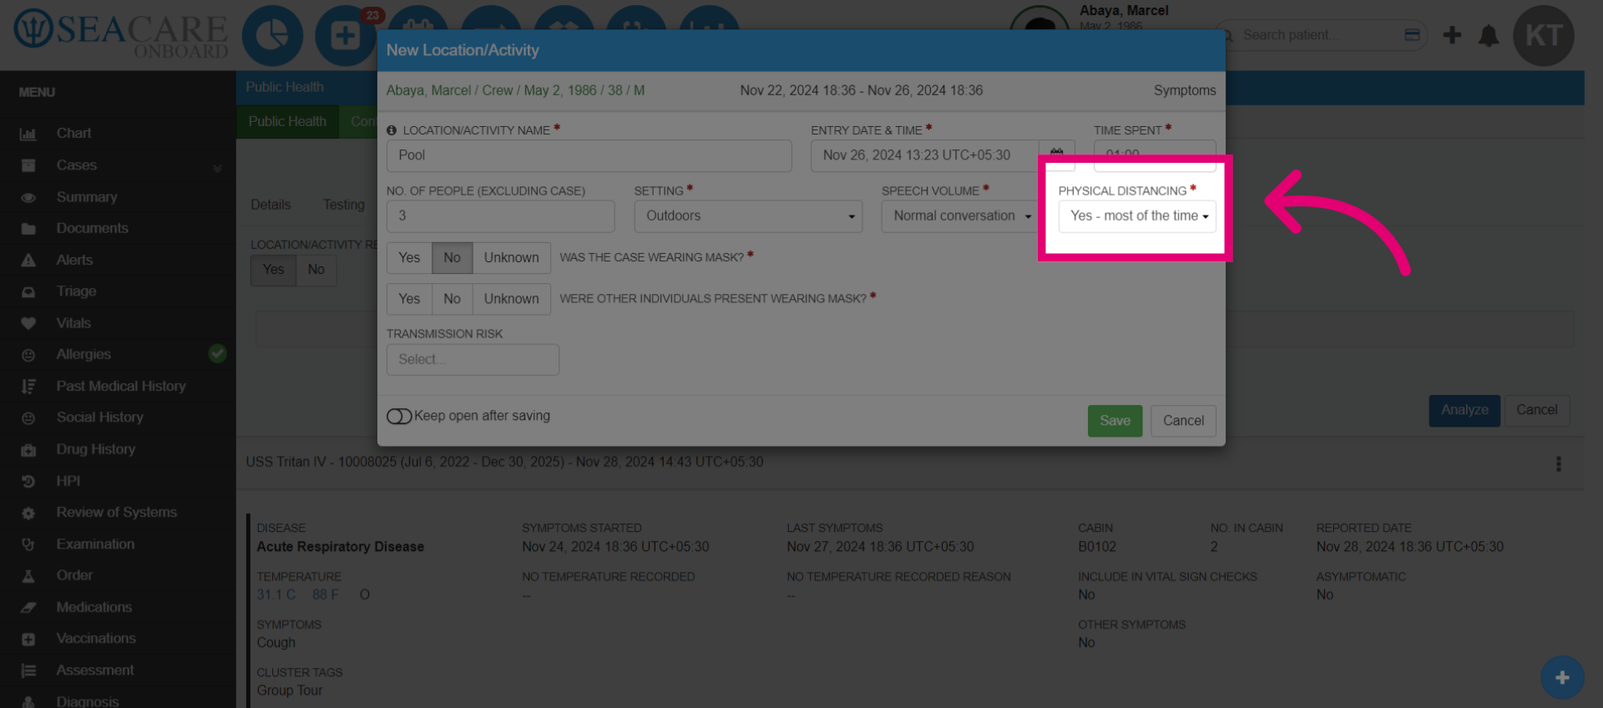Select No for other individuals wearing mask
The image size is (1603, 708).
(452, 299)
